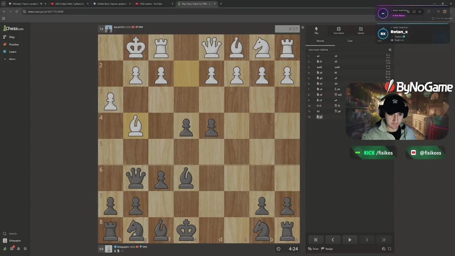The height and width of the screenshot is (256, 455).
Task: Open the opening explorer book icon
Action: [390, 50]
